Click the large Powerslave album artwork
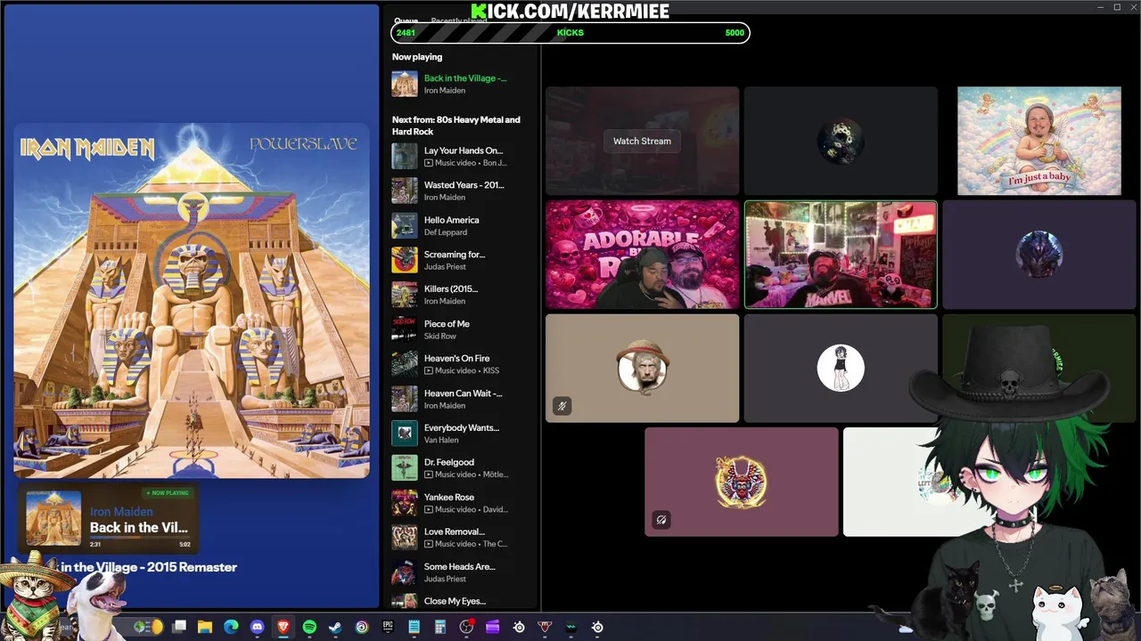Viewport: 1141px width, 641px height. [192, 301]
